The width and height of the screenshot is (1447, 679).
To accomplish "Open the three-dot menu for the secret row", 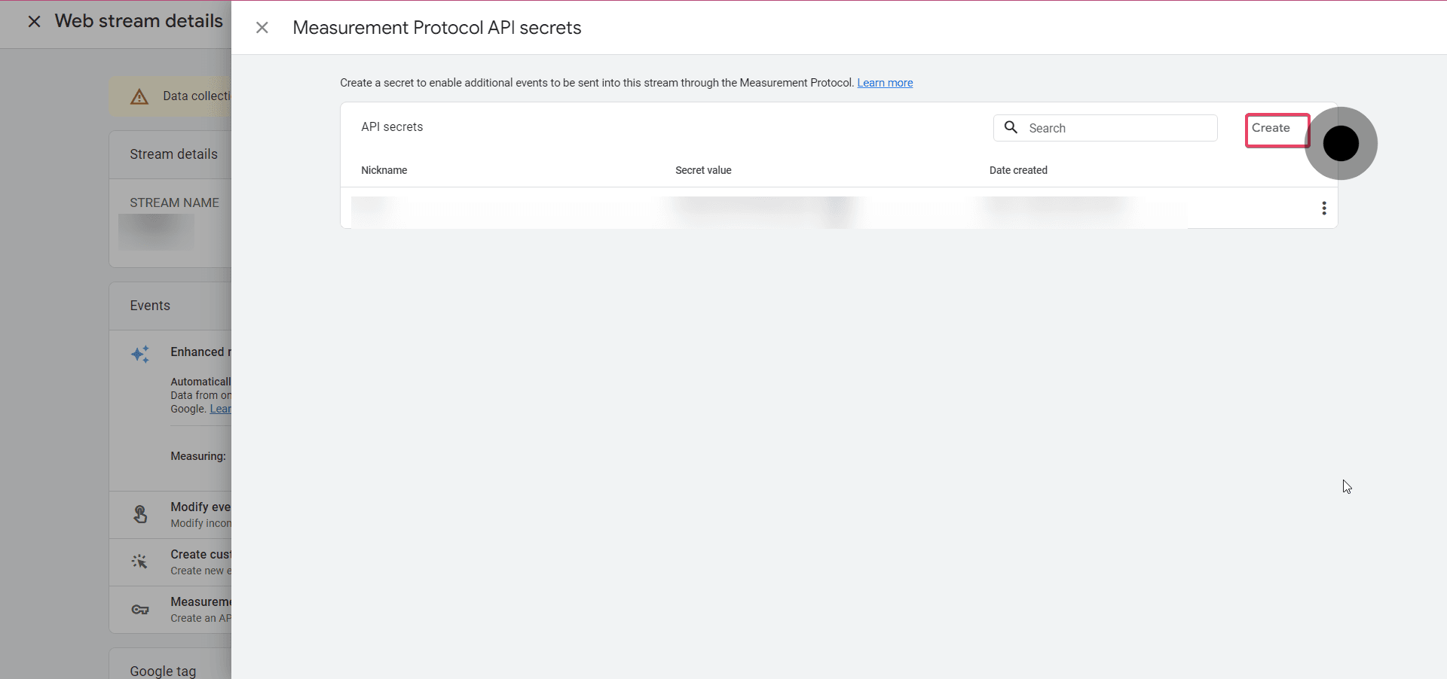I will [x=1323, y=209].
